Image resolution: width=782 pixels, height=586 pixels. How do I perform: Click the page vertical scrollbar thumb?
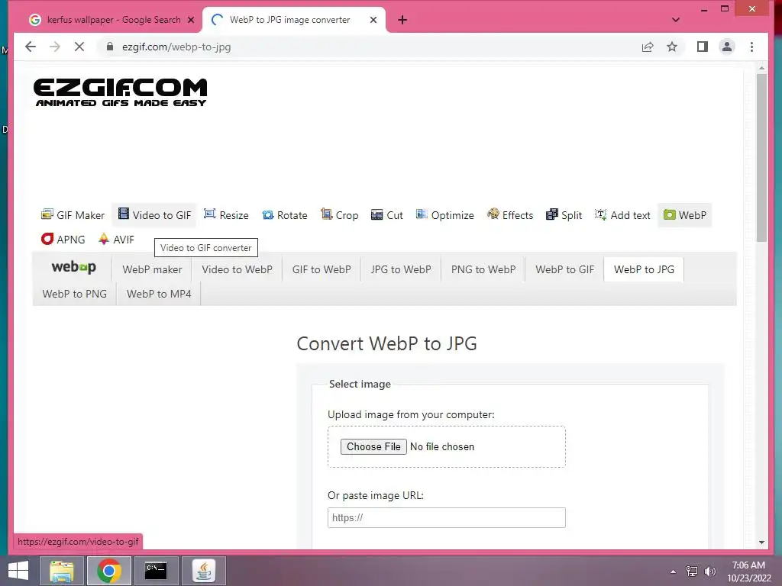point(761,158)
